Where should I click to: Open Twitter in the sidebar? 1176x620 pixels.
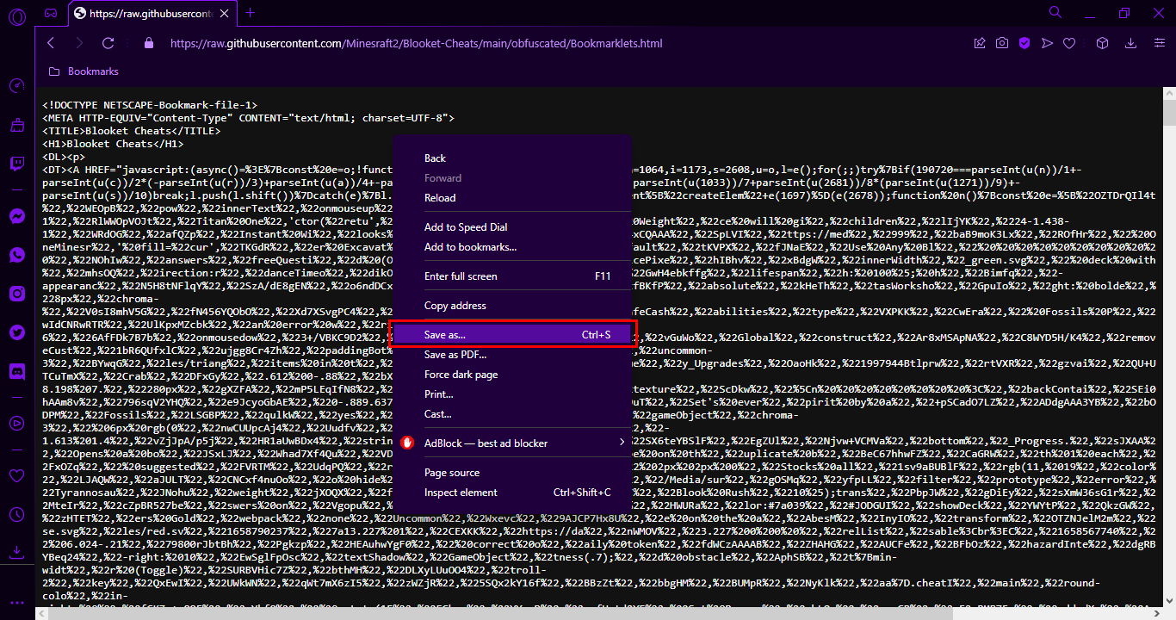tap(16, 332)
